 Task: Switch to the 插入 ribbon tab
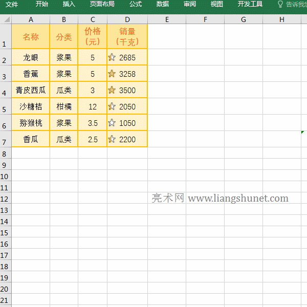coord(69,4)
